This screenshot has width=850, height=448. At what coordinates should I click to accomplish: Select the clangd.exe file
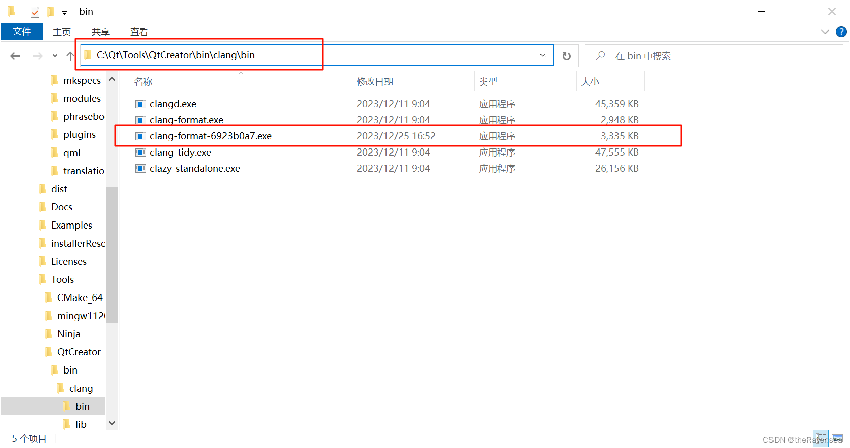pos(173,104)
